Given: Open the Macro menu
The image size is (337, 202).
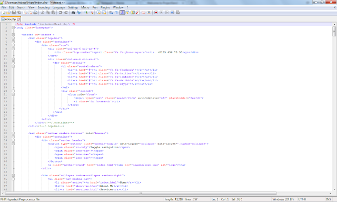Looking at the screenshot, I should (85, 7).
